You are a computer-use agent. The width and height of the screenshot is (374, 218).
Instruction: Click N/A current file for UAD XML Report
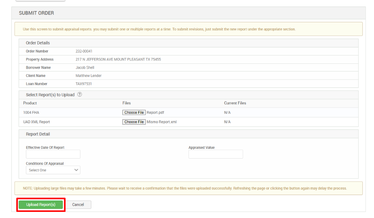(x=227, y=122)
